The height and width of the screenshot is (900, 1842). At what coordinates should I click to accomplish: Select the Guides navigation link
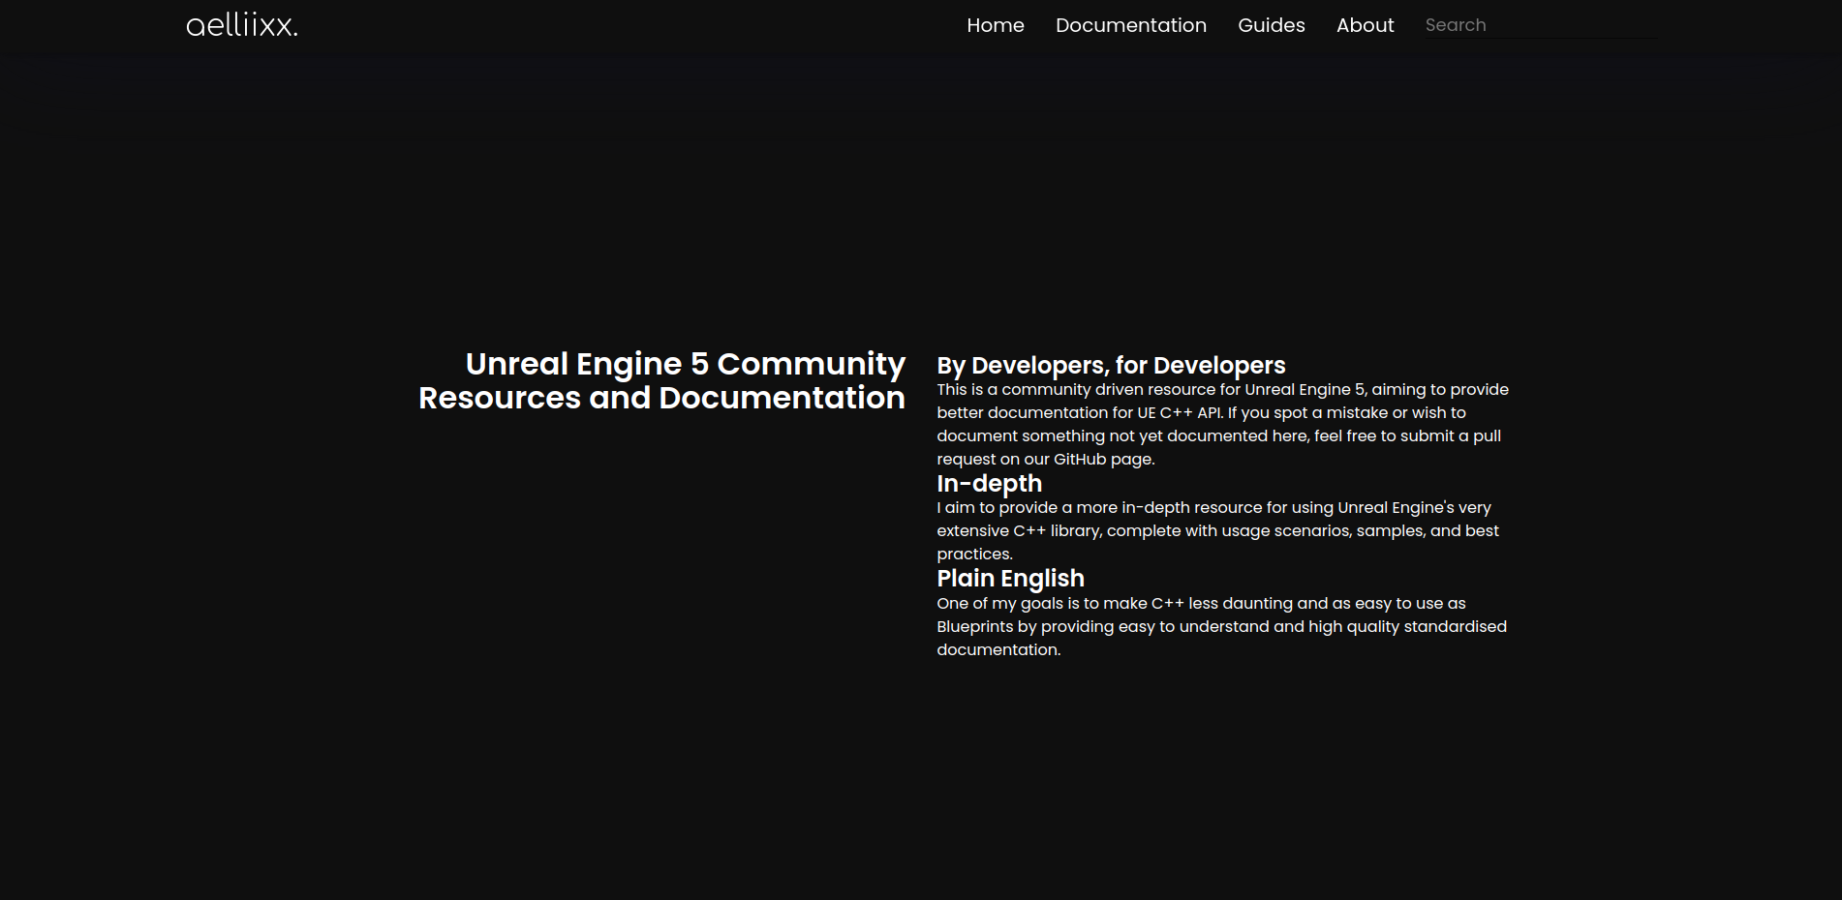(1271, 25)
